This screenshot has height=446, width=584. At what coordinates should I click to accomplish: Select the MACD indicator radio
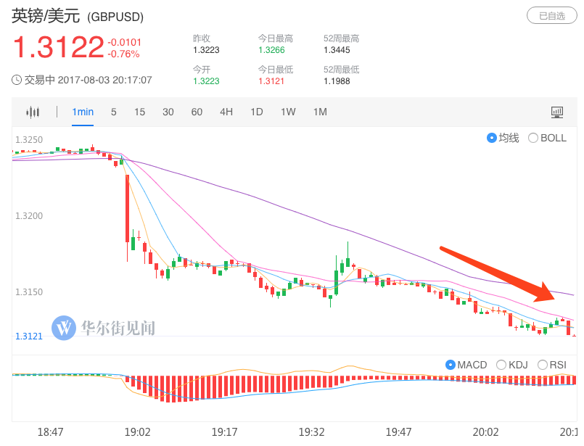click(451, 365)
